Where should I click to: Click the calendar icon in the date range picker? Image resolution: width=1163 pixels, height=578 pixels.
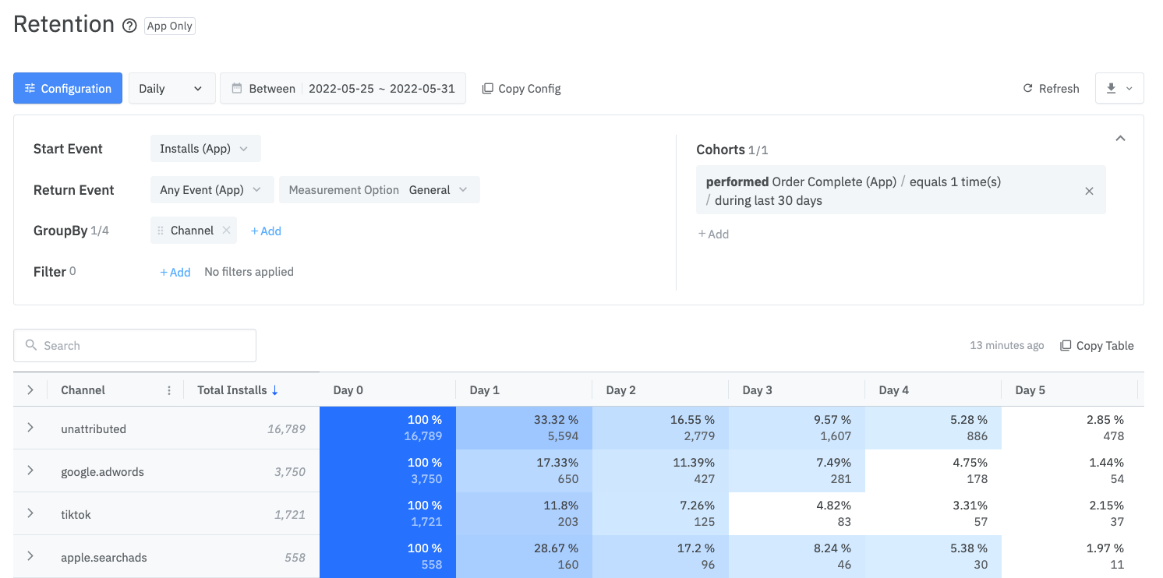239,88
